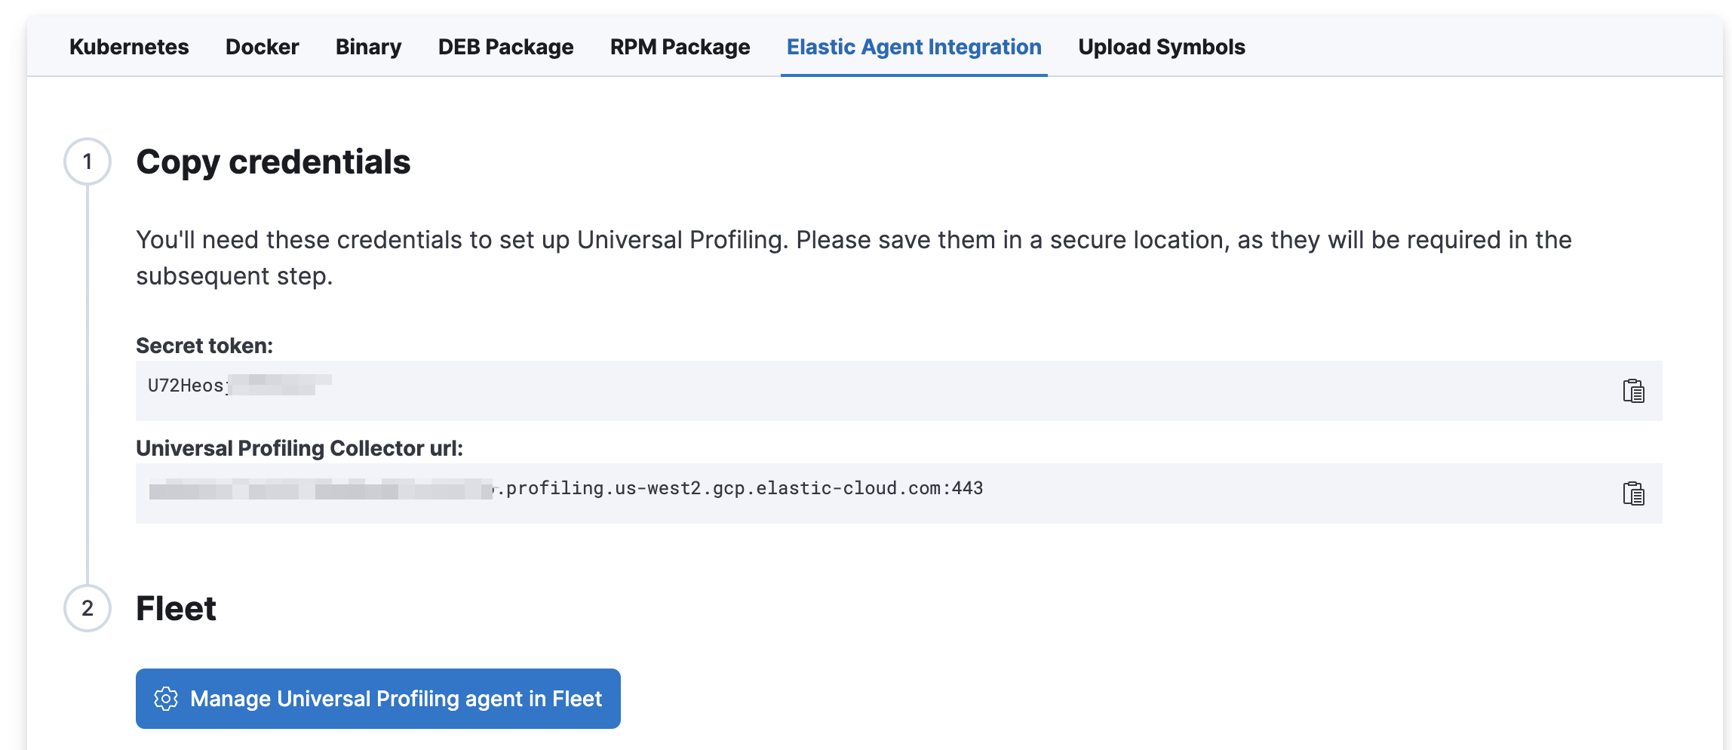1732x750 pixels.
Task: Click the Fleet section heading
Action: tap(175, 608)
